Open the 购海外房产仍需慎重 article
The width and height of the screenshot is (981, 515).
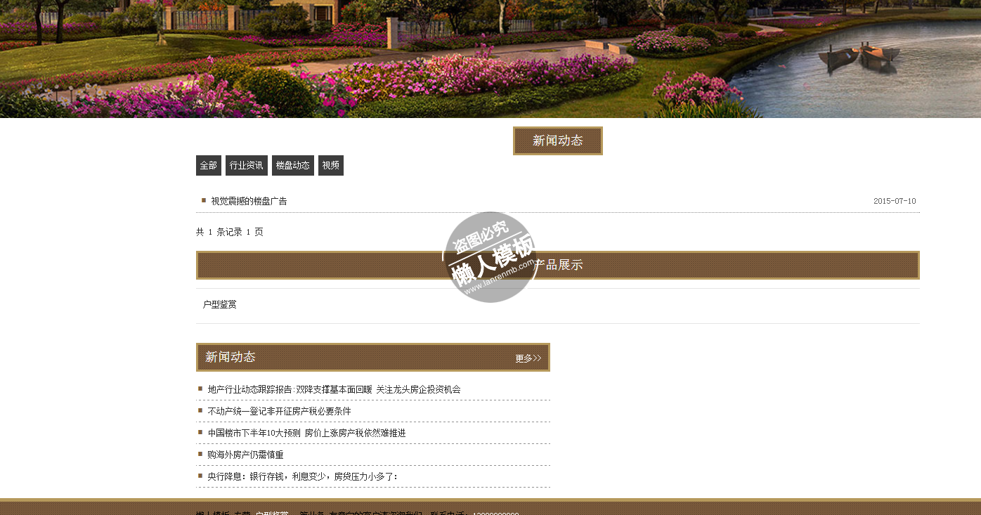(x=245, y=455)
